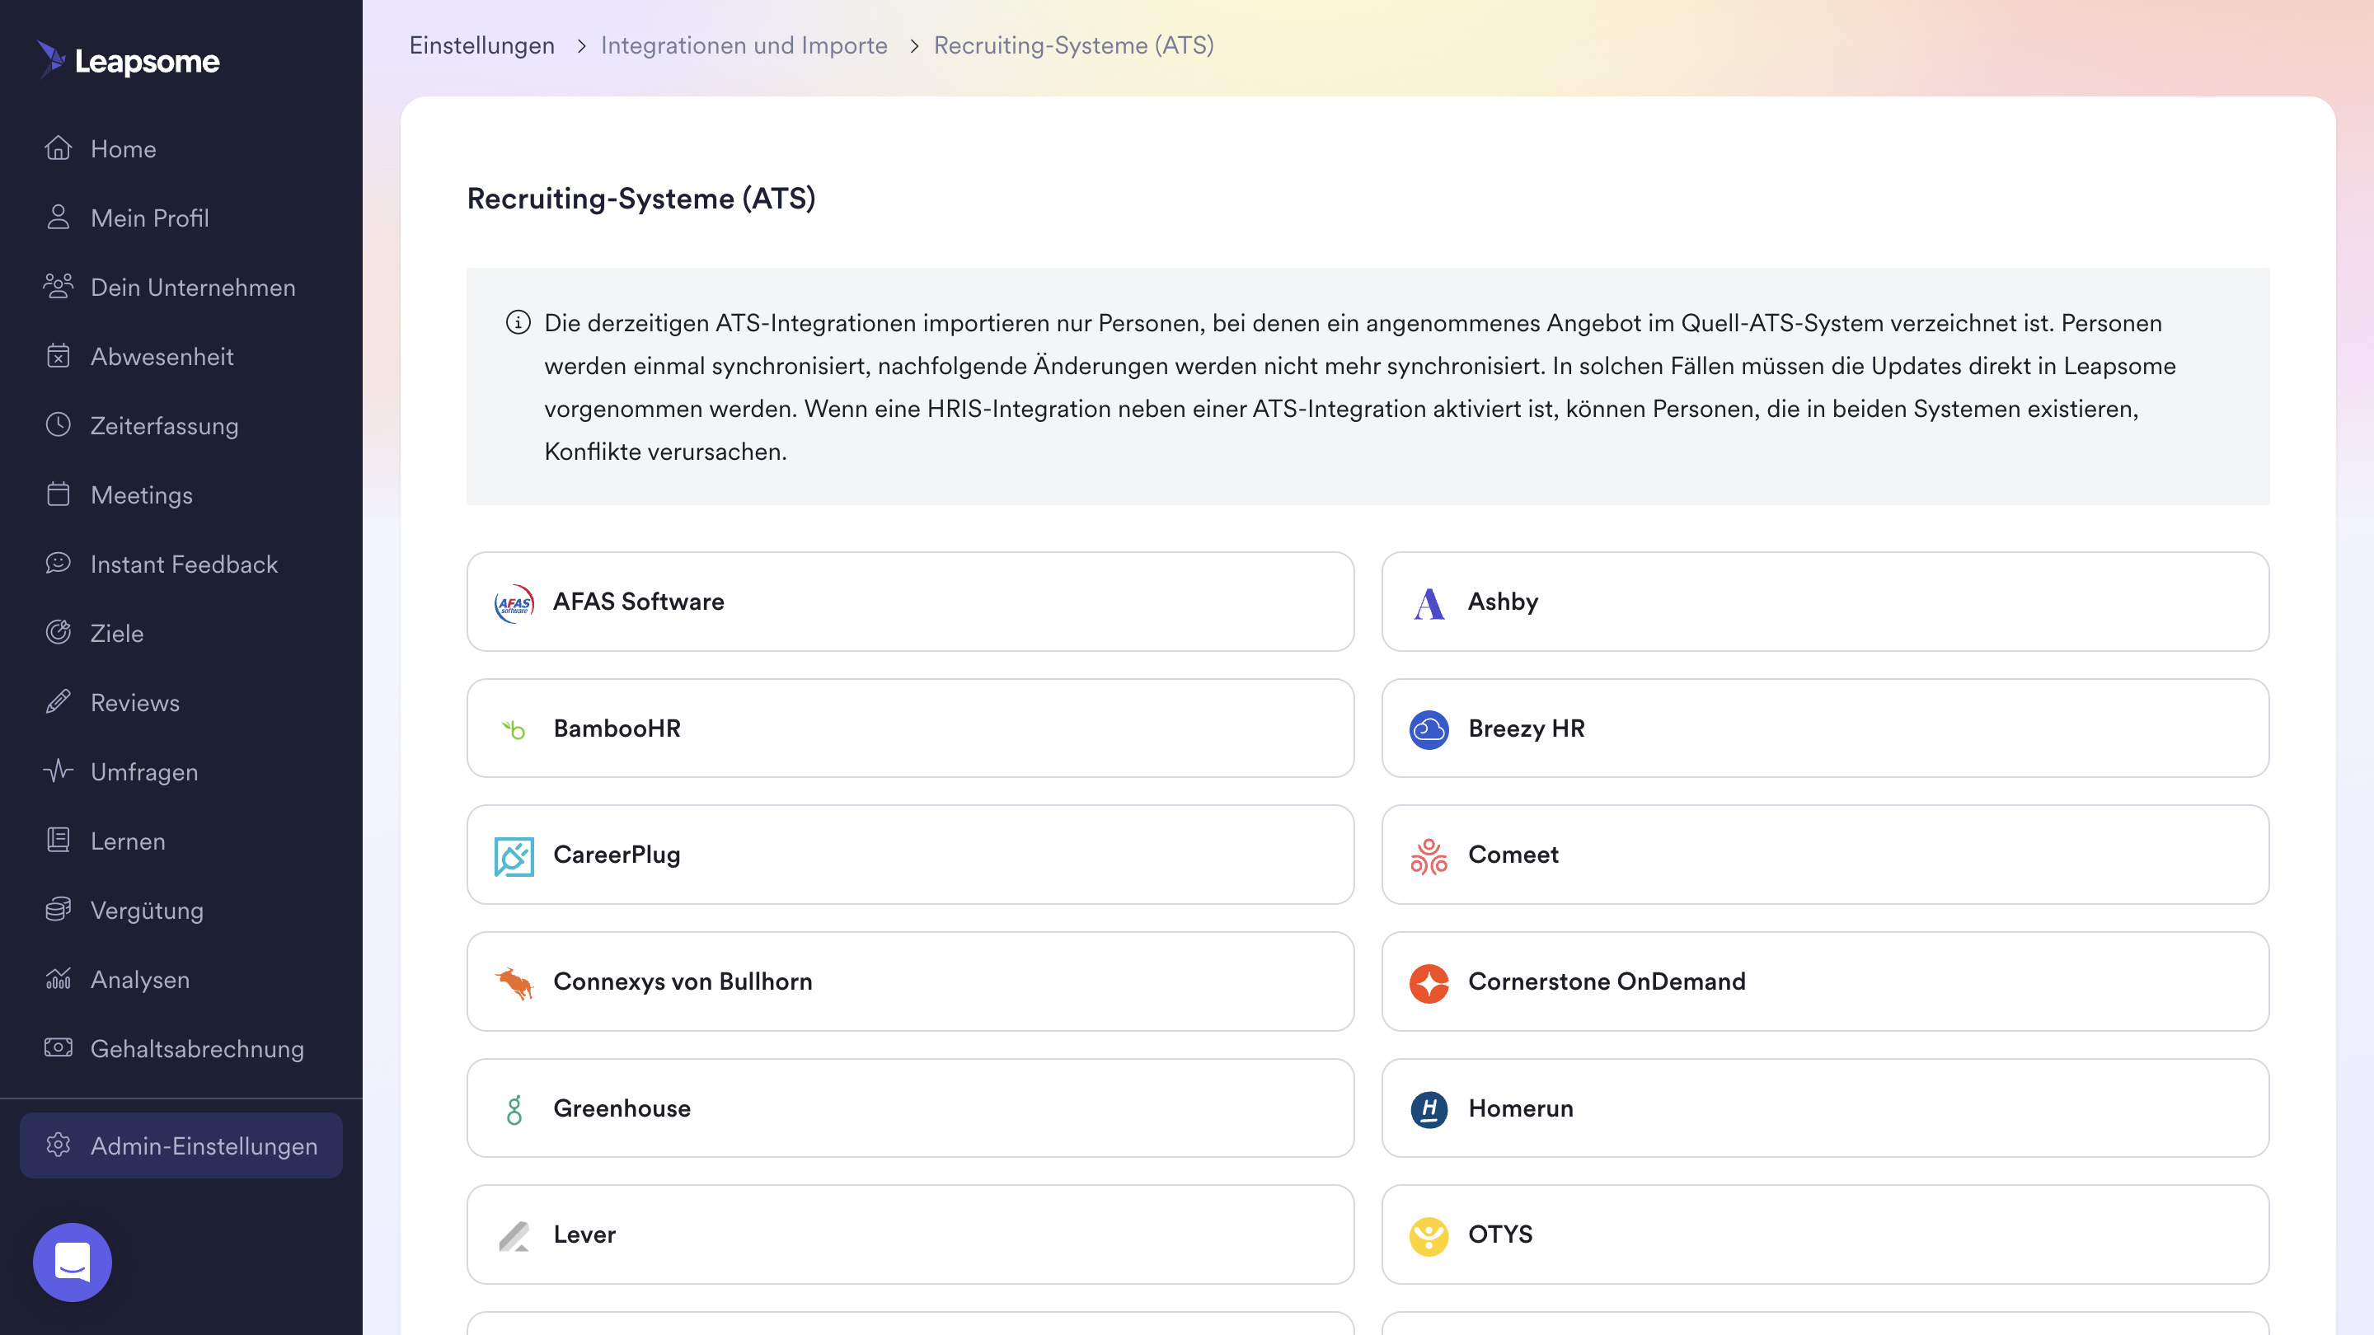Click the Ashby logo icon
This screenshot has height=1335, width=2374.
coord(1429,602)
